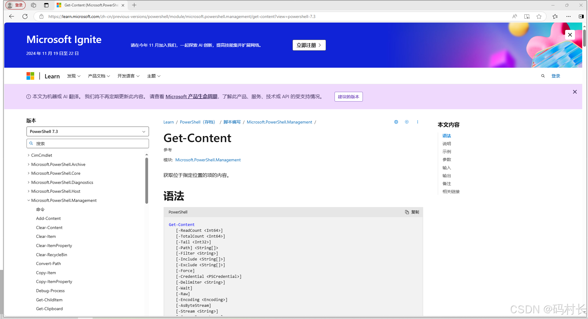The height and width of the screenshot is (319, 588).
Task: Toggle the vertical tabs icon
Action: (46, 5)
